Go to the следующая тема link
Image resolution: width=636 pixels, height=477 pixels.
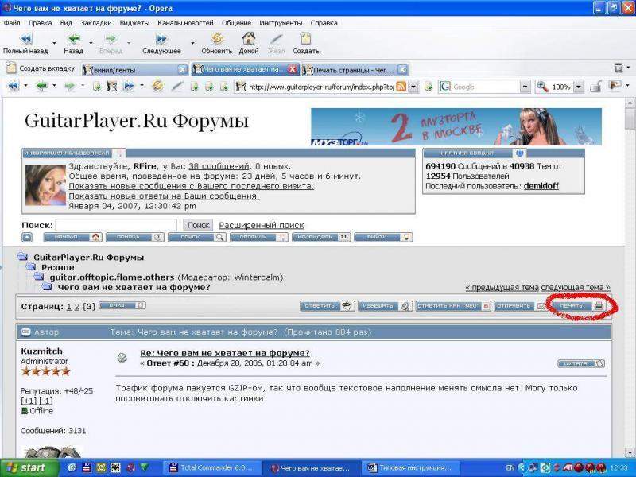pos(576,288)
